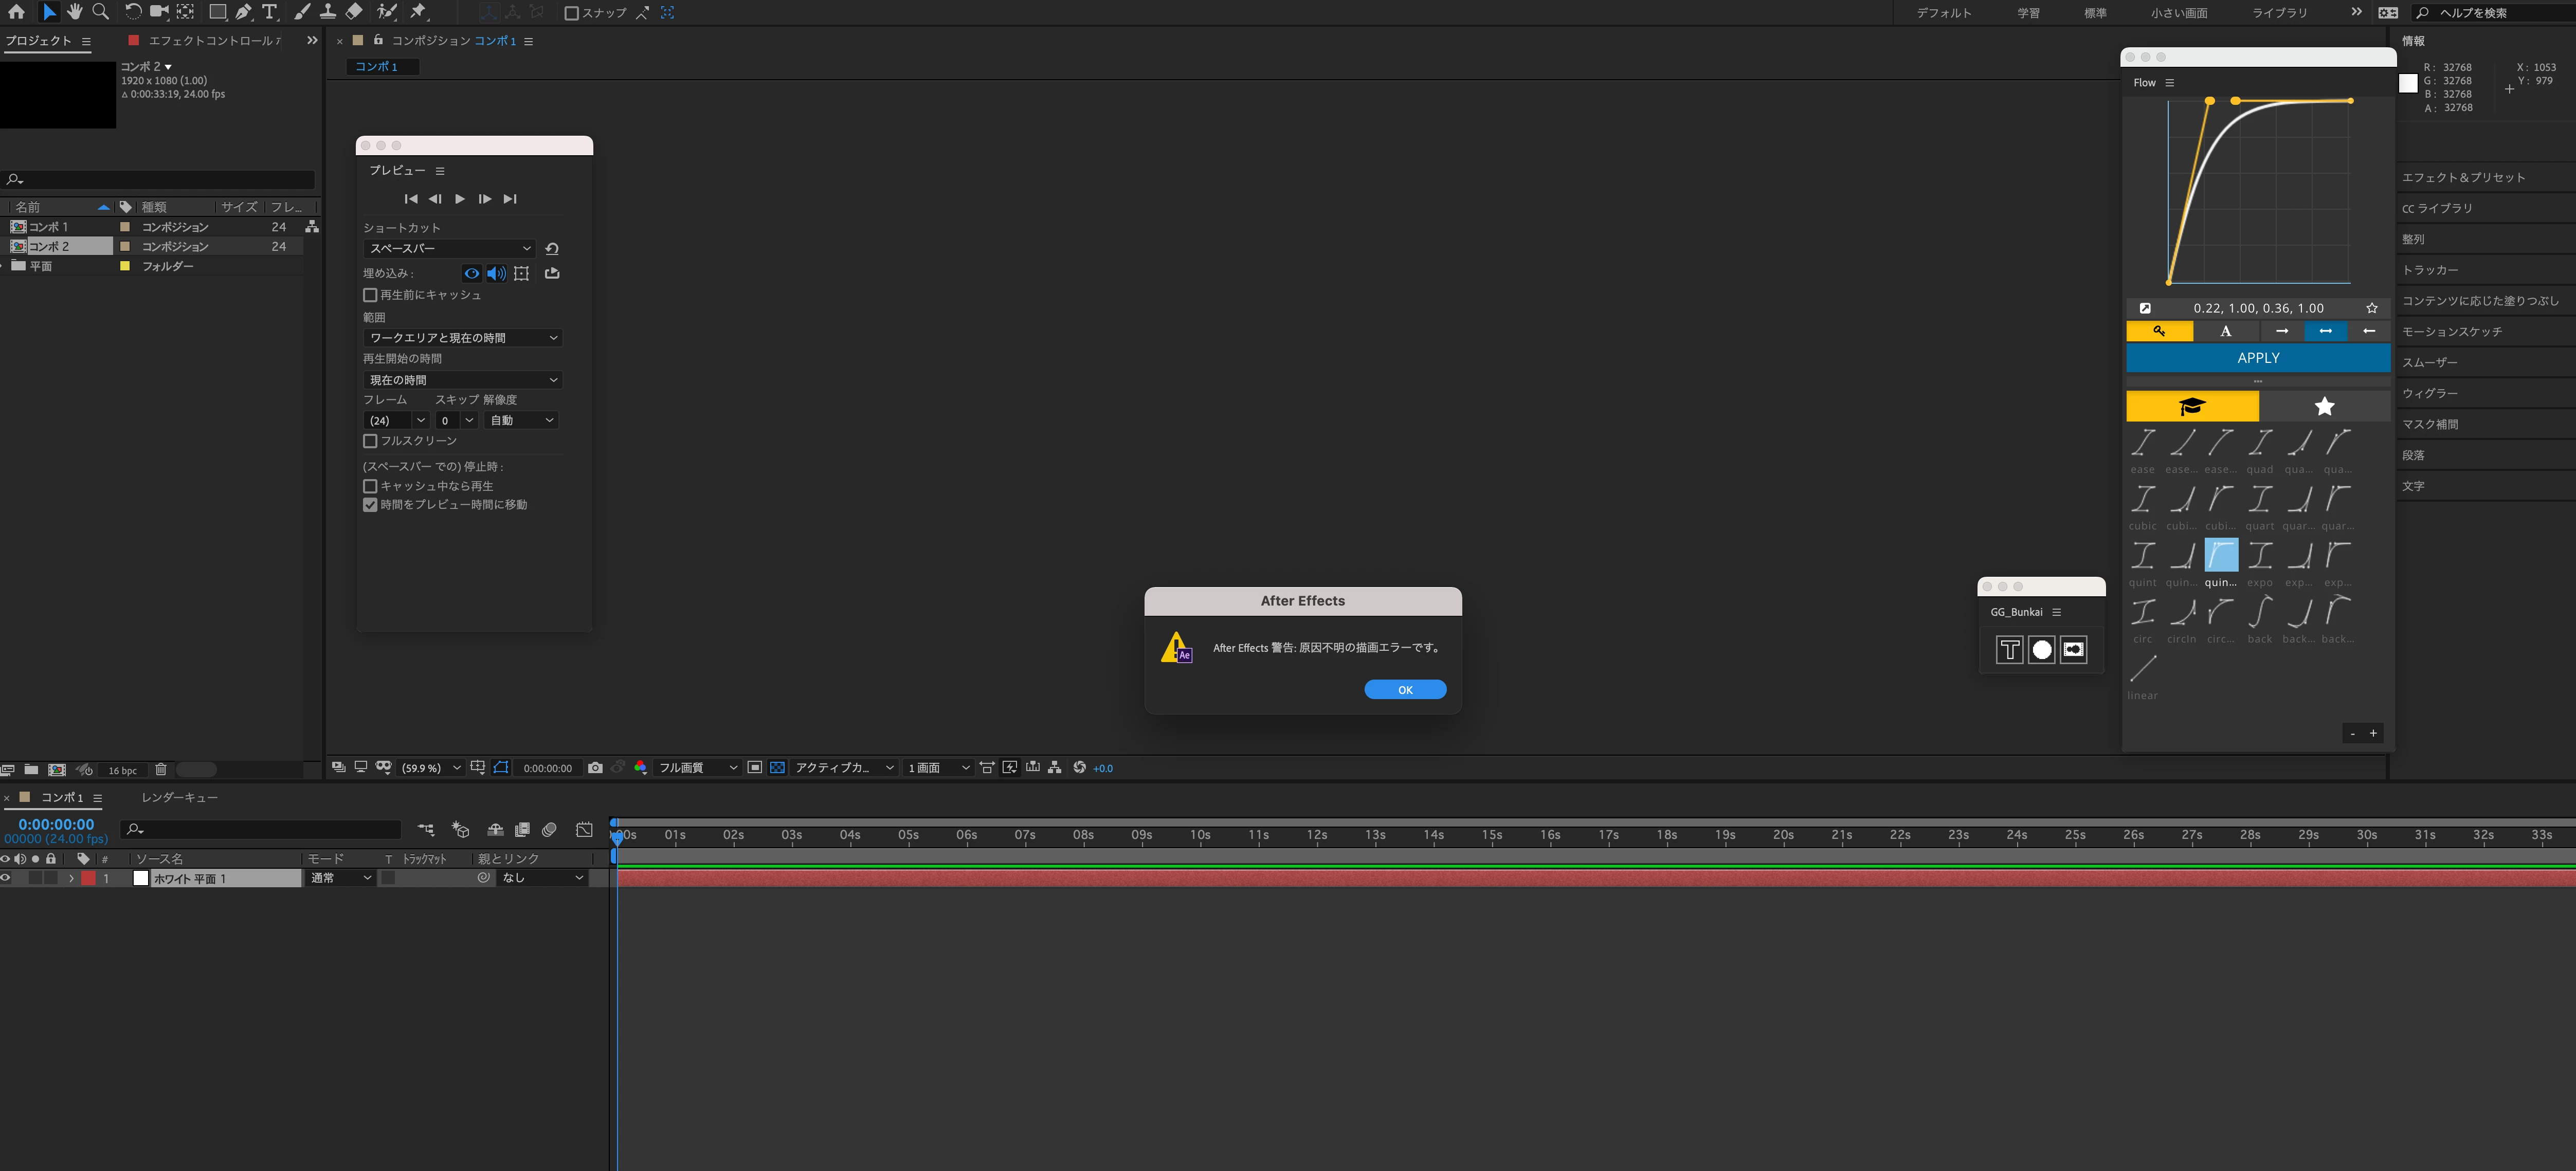
Task: Select the Zoom magnifier tool
Action: (x=100, y=12)
